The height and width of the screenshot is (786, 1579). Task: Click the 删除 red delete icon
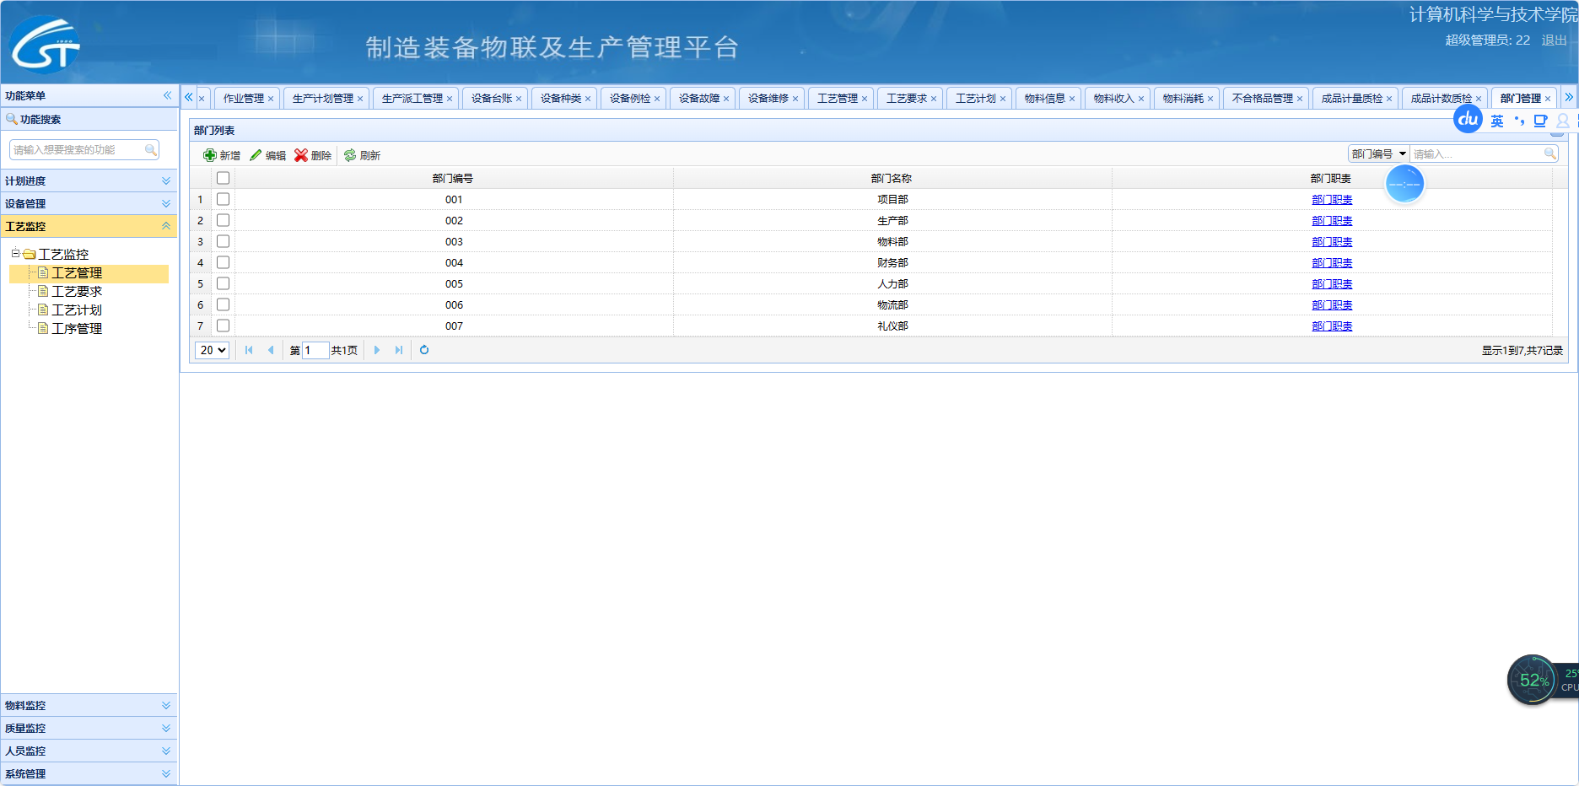click(x=301, y=155)
